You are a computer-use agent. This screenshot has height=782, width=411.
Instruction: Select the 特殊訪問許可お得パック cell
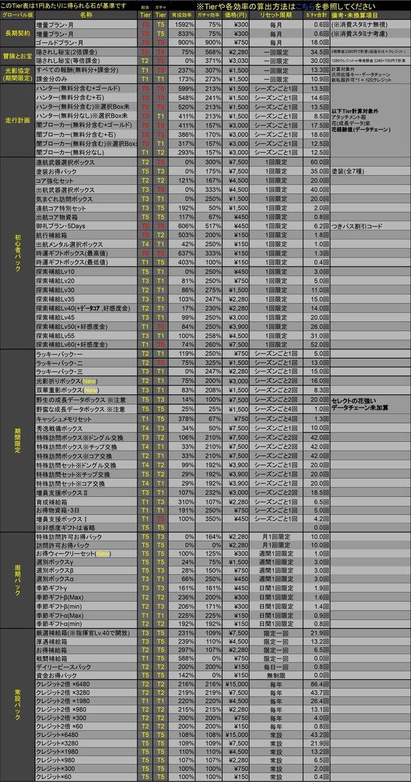[86, 536]
